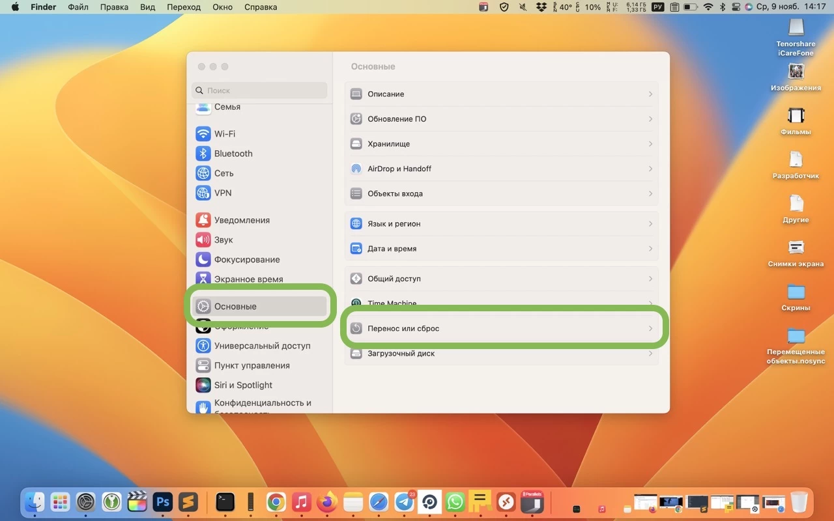
Task: Open the Bluetooth menu bar icon
Action: (724, 7)
